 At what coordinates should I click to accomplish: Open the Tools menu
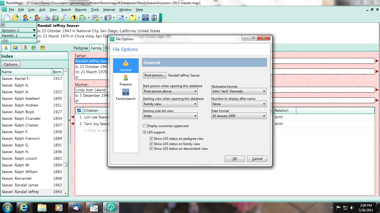[x=95, y=10]
